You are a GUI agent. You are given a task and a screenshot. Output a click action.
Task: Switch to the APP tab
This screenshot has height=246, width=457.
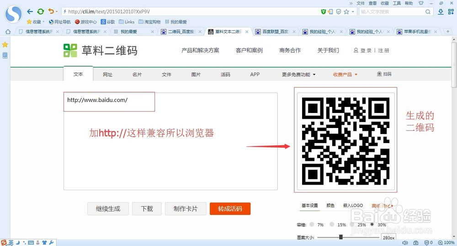tap(255, 75)
